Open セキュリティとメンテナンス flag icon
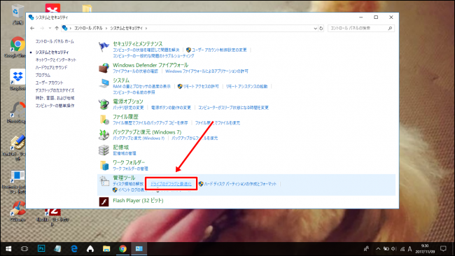 click(x=104, y=47)
